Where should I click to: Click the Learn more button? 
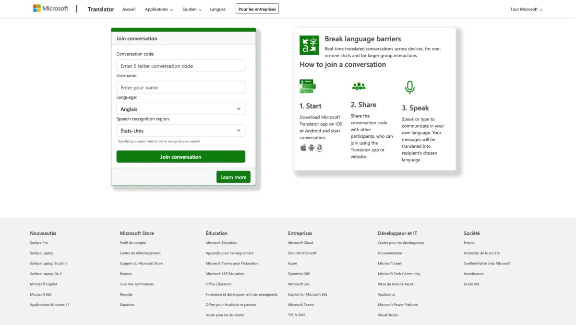(233, 177)
